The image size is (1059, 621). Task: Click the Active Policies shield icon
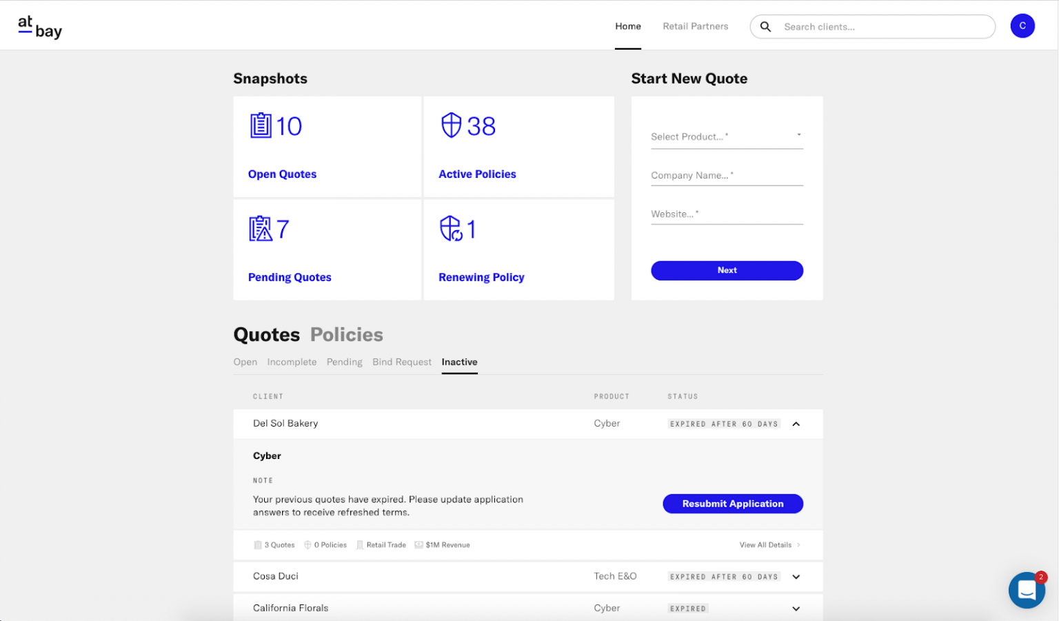(x=451, y=125)
